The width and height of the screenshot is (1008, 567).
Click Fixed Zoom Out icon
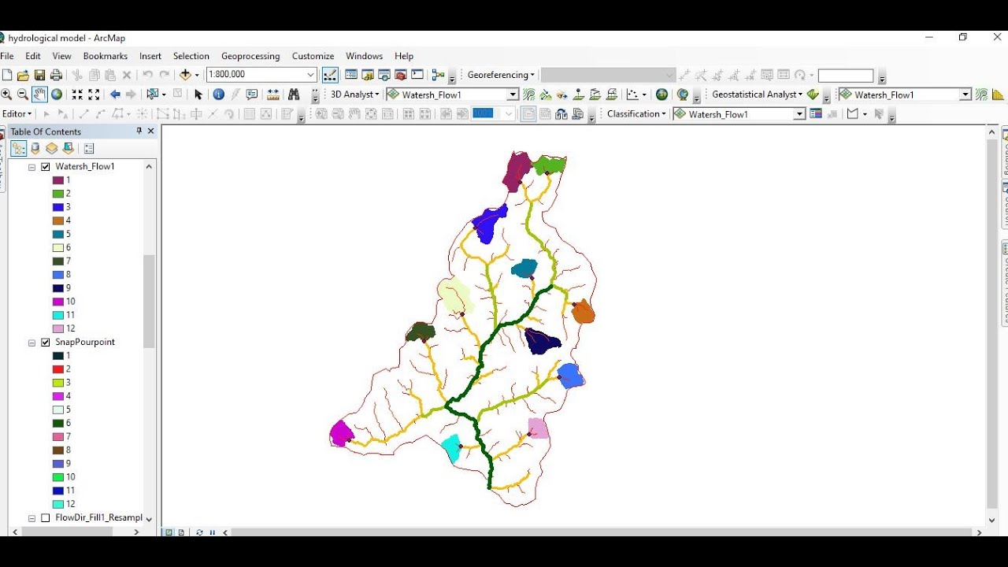coord(94,94)
